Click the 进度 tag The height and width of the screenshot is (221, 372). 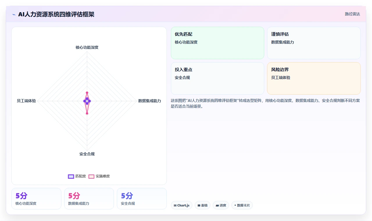pos(221,205)
